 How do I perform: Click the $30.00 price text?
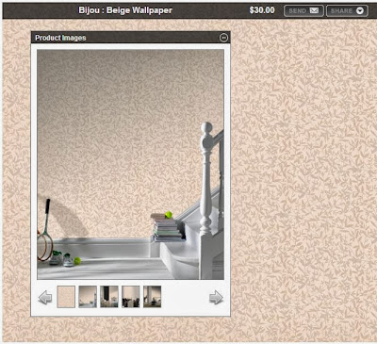pyautogui.click(x=262, y=10)
